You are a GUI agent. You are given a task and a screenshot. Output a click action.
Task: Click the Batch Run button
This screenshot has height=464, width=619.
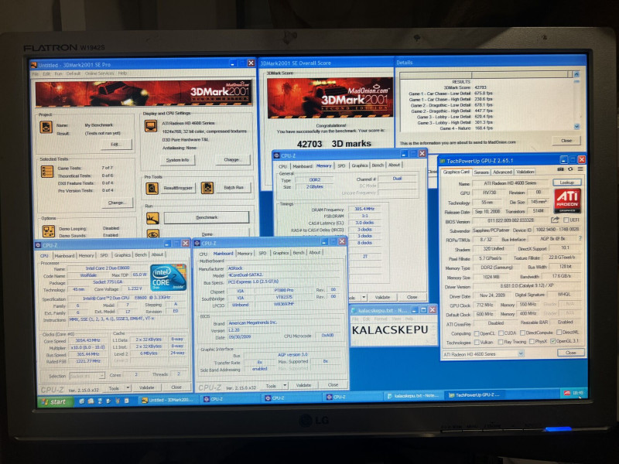click(234, 187)
